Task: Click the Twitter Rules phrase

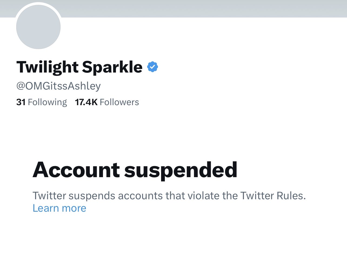Action: tap(273, 196)
